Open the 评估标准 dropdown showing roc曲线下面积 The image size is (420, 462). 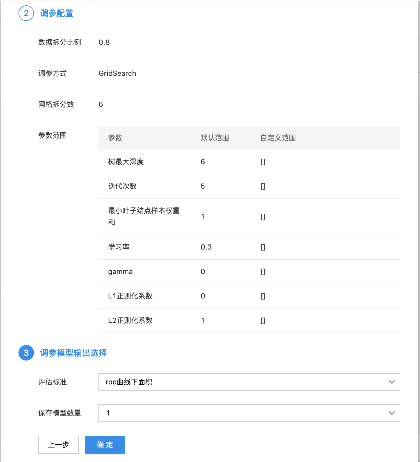tap(249, 382)
